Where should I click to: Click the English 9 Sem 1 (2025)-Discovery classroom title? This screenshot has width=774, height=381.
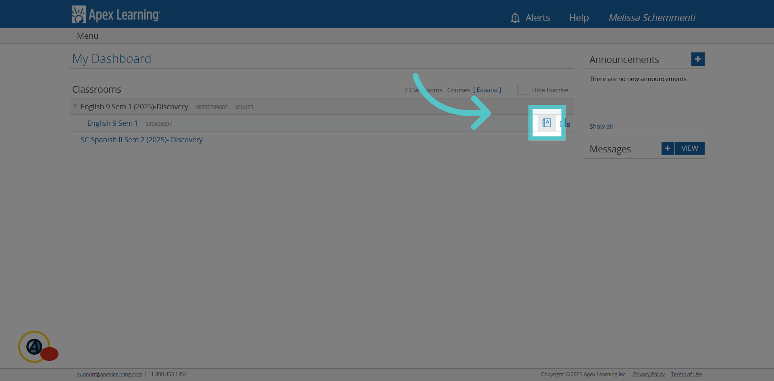point(134,106)
